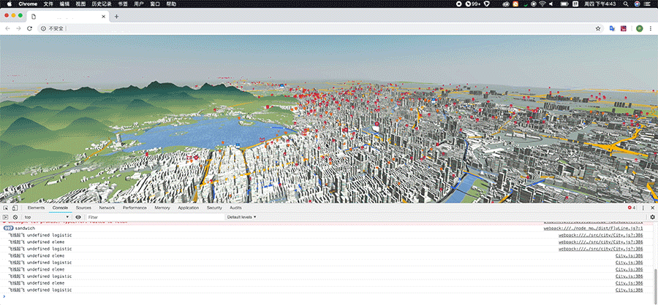Click the 997 repeat count badge
The height and width of the screenshot is (305, 658).
tap(8, 228)
